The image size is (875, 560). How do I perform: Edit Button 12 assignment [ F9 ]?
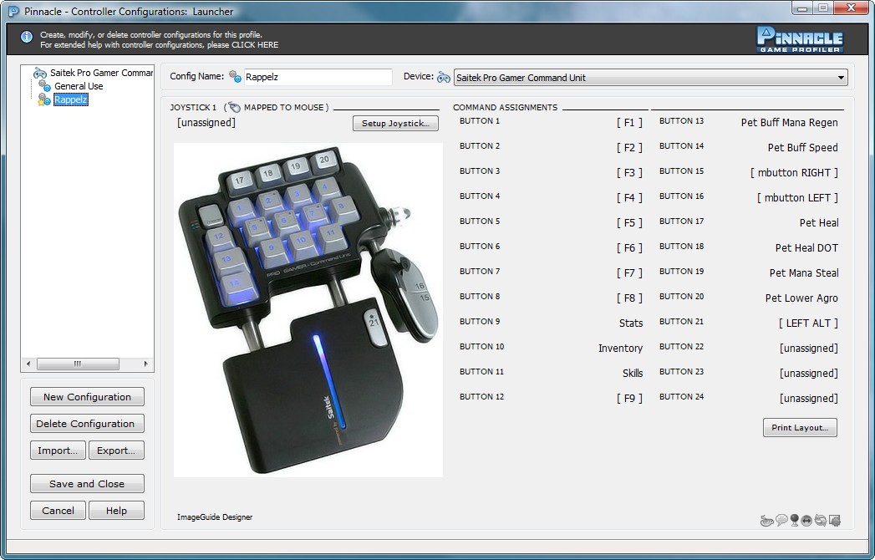pyautogui.click(x=629, y=399)
